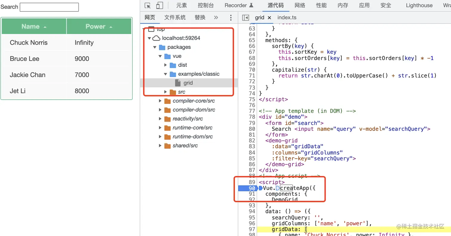Expand the compiler-dom/src folder arrow
This screenshot has width=451, height=236.
point(160,110)
